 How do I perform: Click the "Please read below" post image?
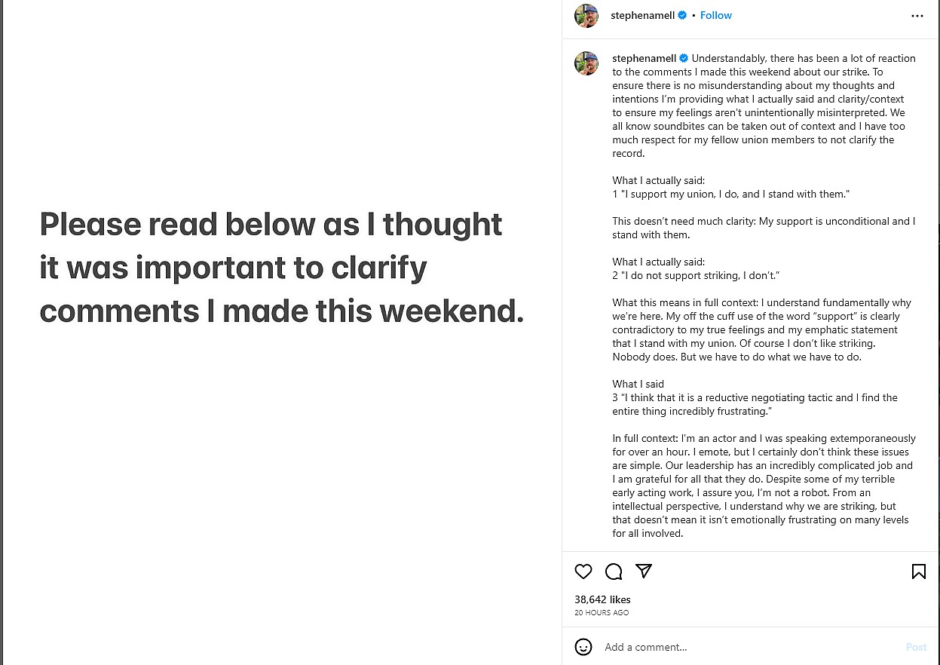pyautogui.click(x=280, y=268)
